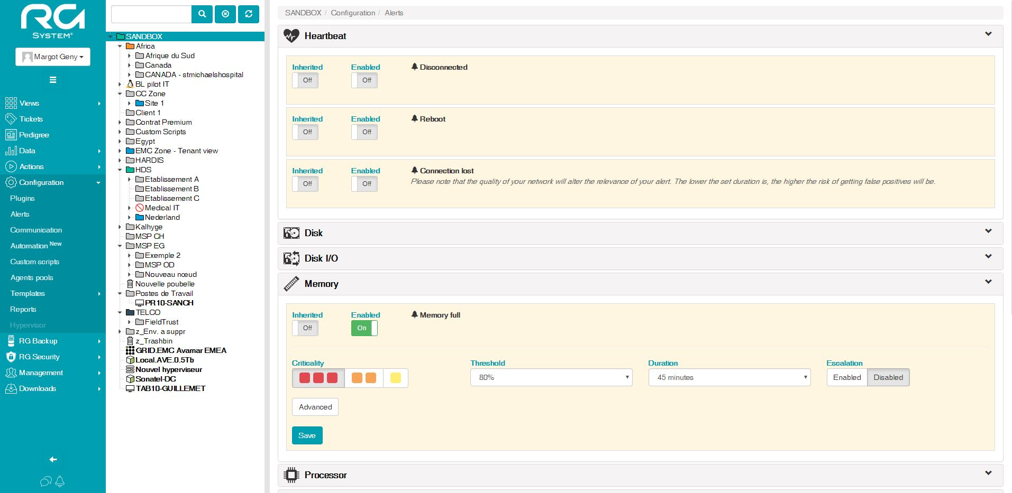Click the tree search input field

[151, 14]
